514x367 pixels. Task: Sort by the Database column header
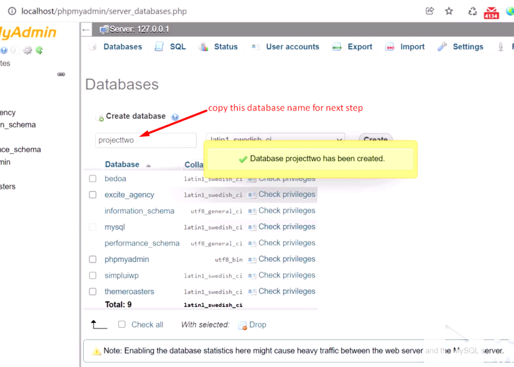(x=122, y=165)
